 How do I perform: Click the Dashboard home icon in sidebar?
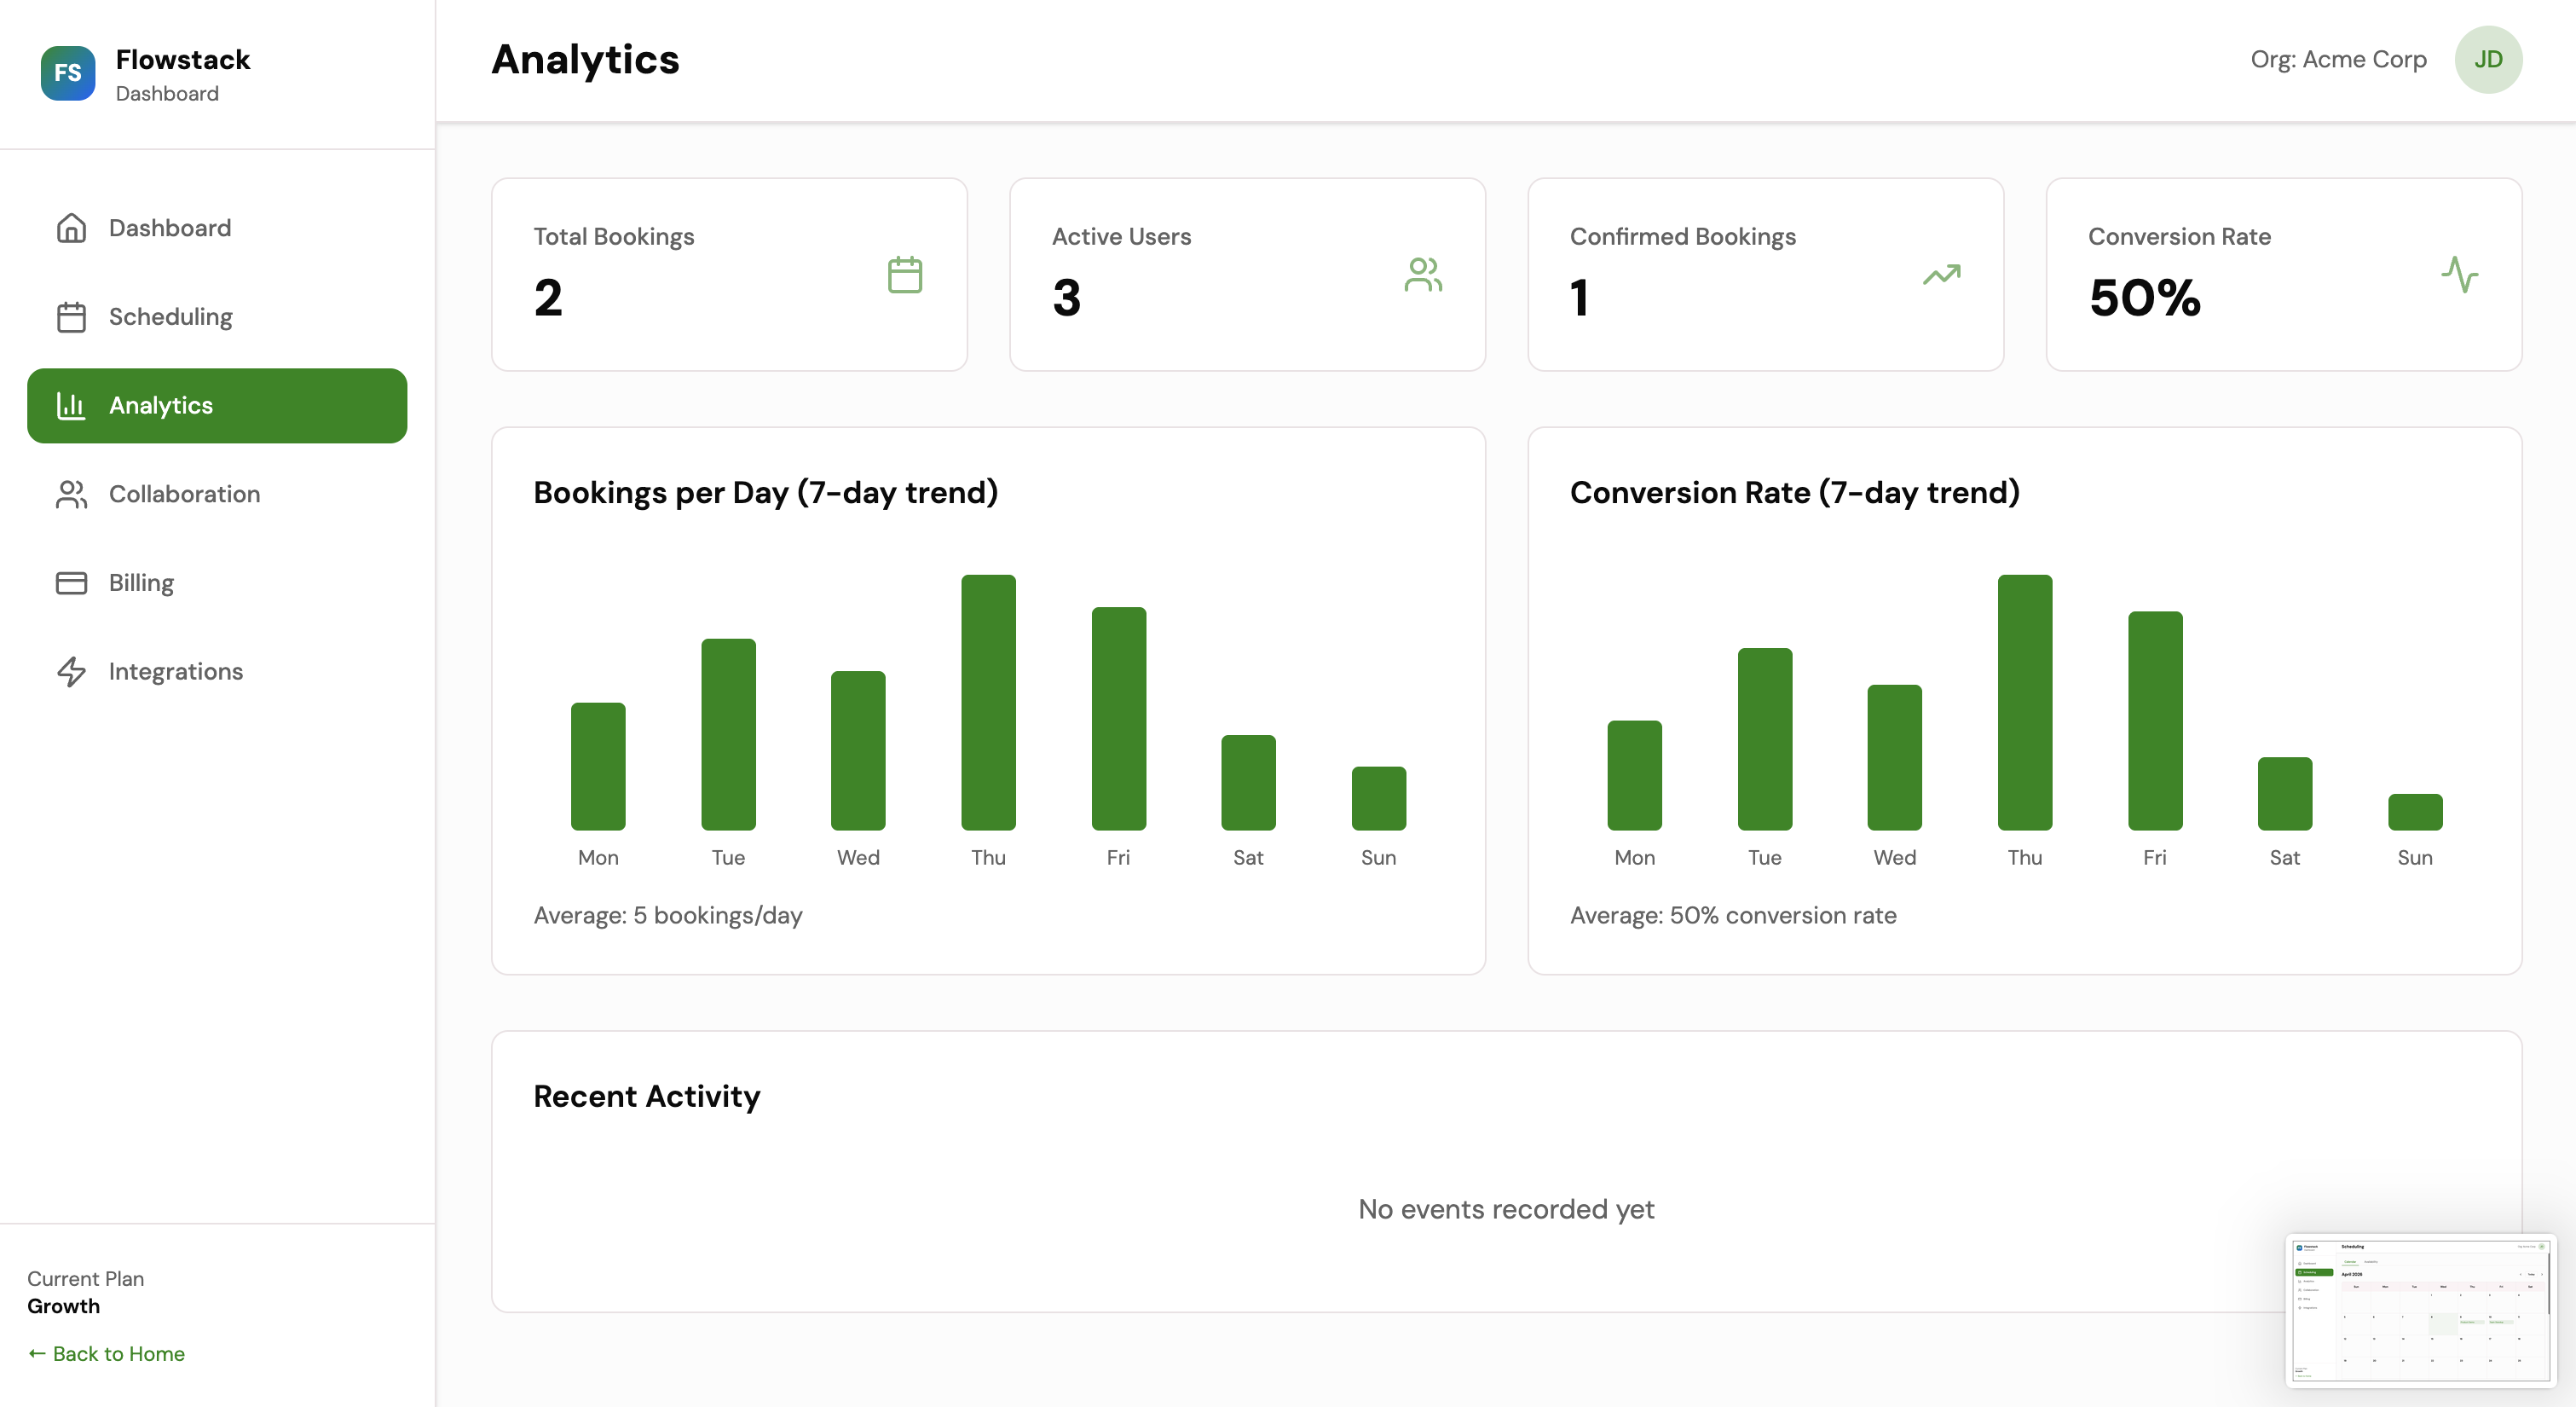(x=71, y=229)
